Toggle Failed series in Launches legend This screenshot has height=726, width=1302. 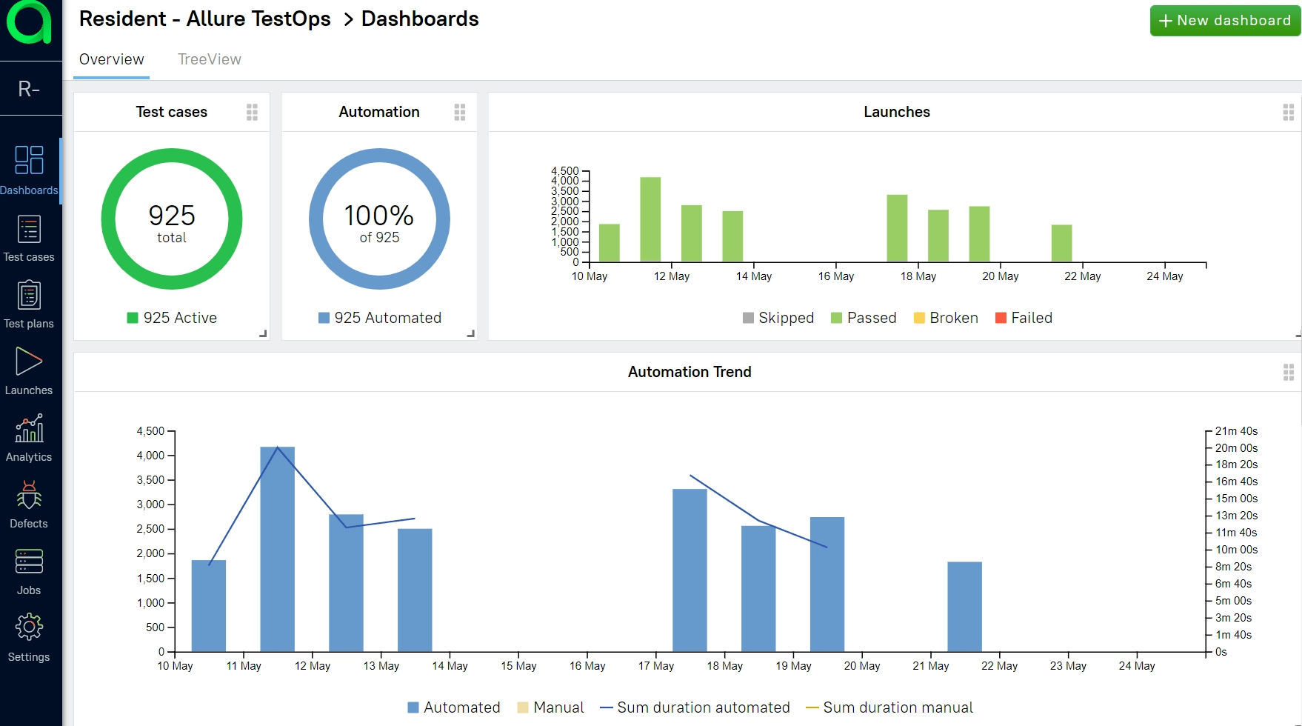[x=1024, y=318]
